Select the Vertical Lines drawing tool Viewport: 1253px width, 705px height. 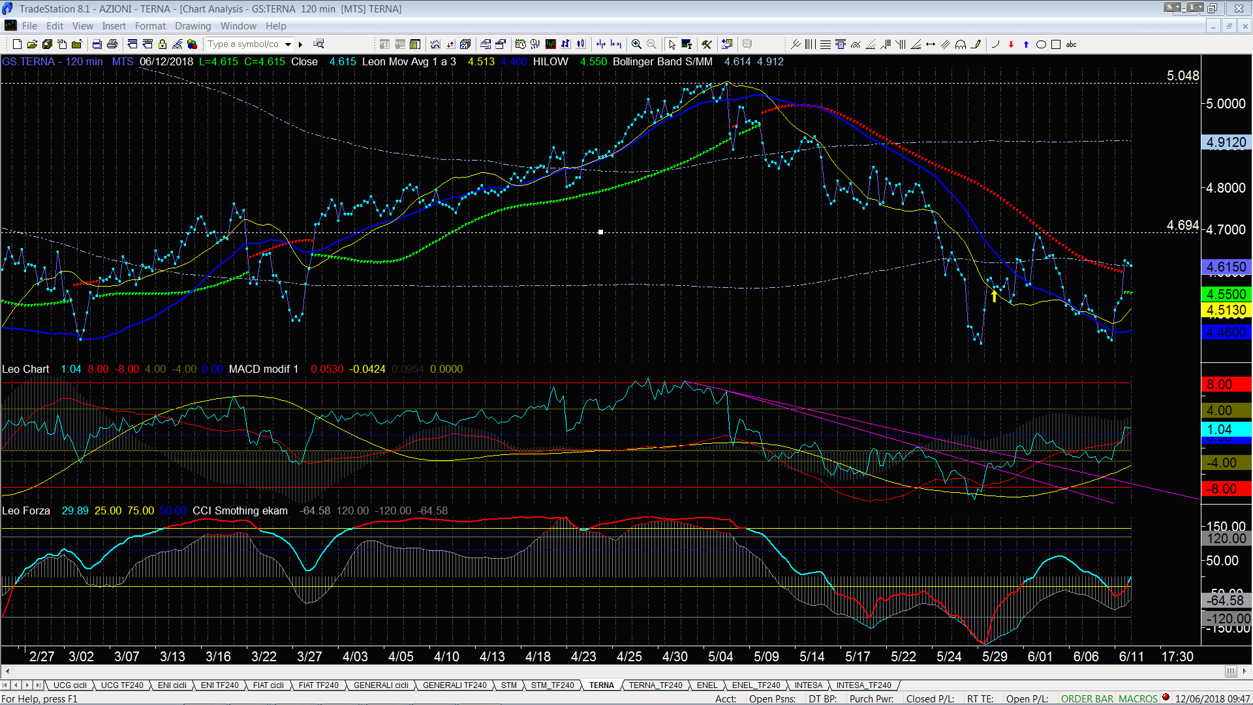pos(811,44)
